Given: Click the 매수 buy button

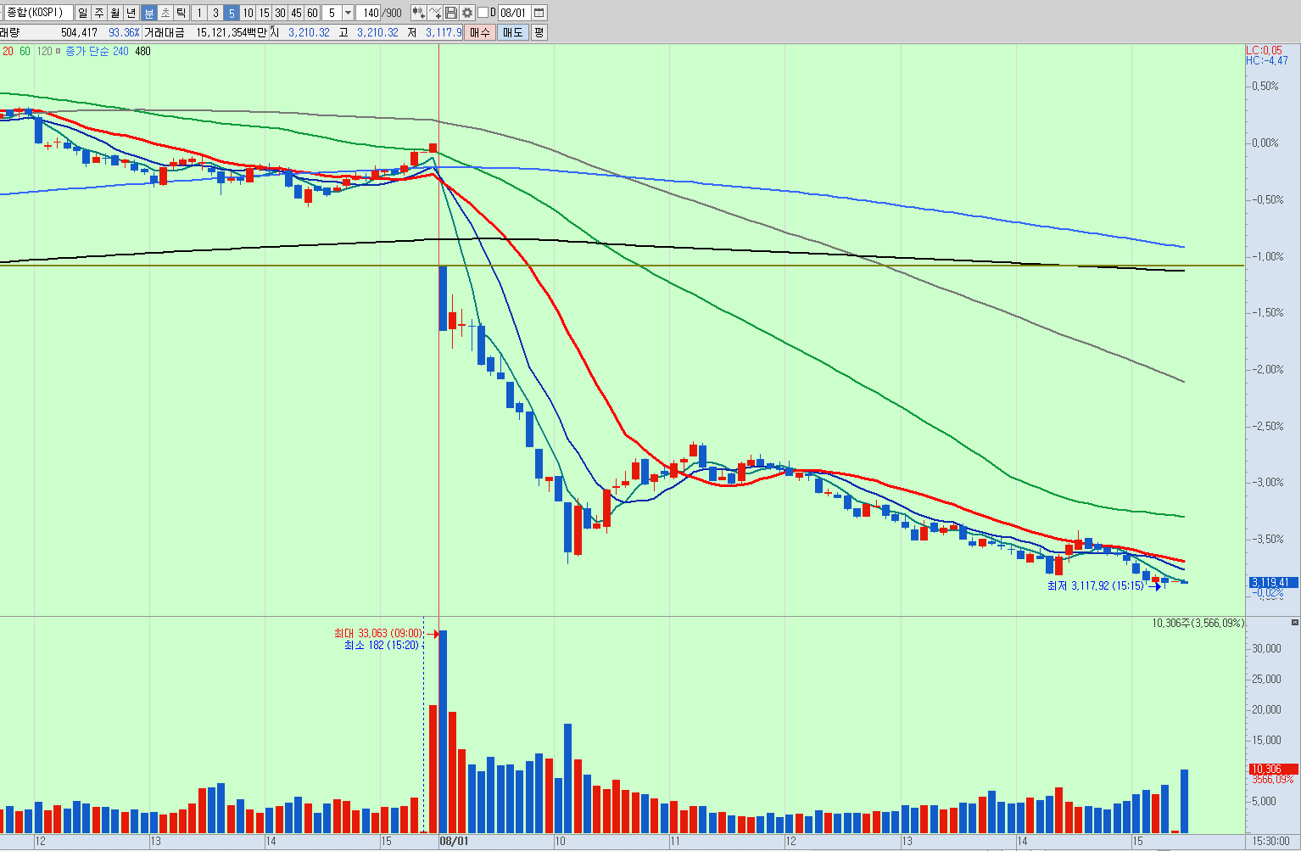Looking at the screenshot, I should pyautogui.click(x=480, y=32).
